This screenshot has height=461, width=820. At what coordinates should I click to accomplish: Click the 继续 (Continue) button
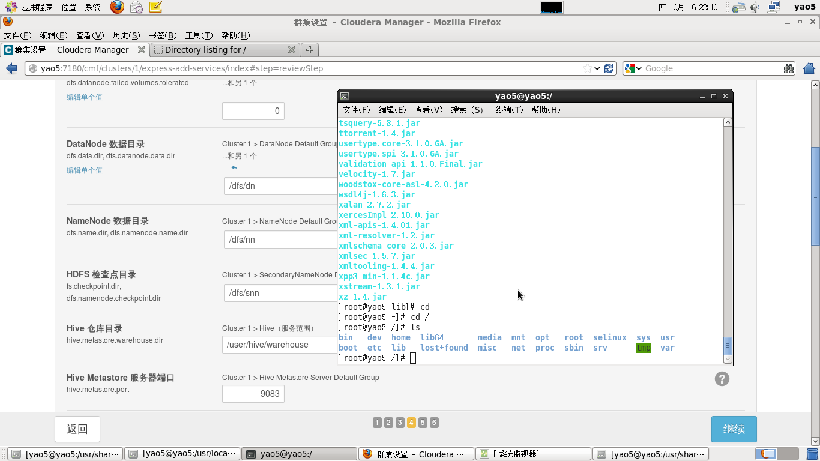pyautogui.click(x=734, y=429)
